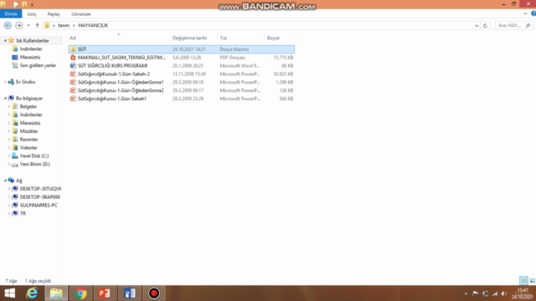Select SütSığırcılığıKursu-1.Gün-Sabah1 file name

(112, 99)
